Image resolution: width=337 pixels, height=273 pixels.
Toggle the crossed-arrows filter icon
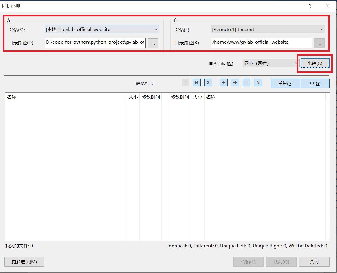197,82
